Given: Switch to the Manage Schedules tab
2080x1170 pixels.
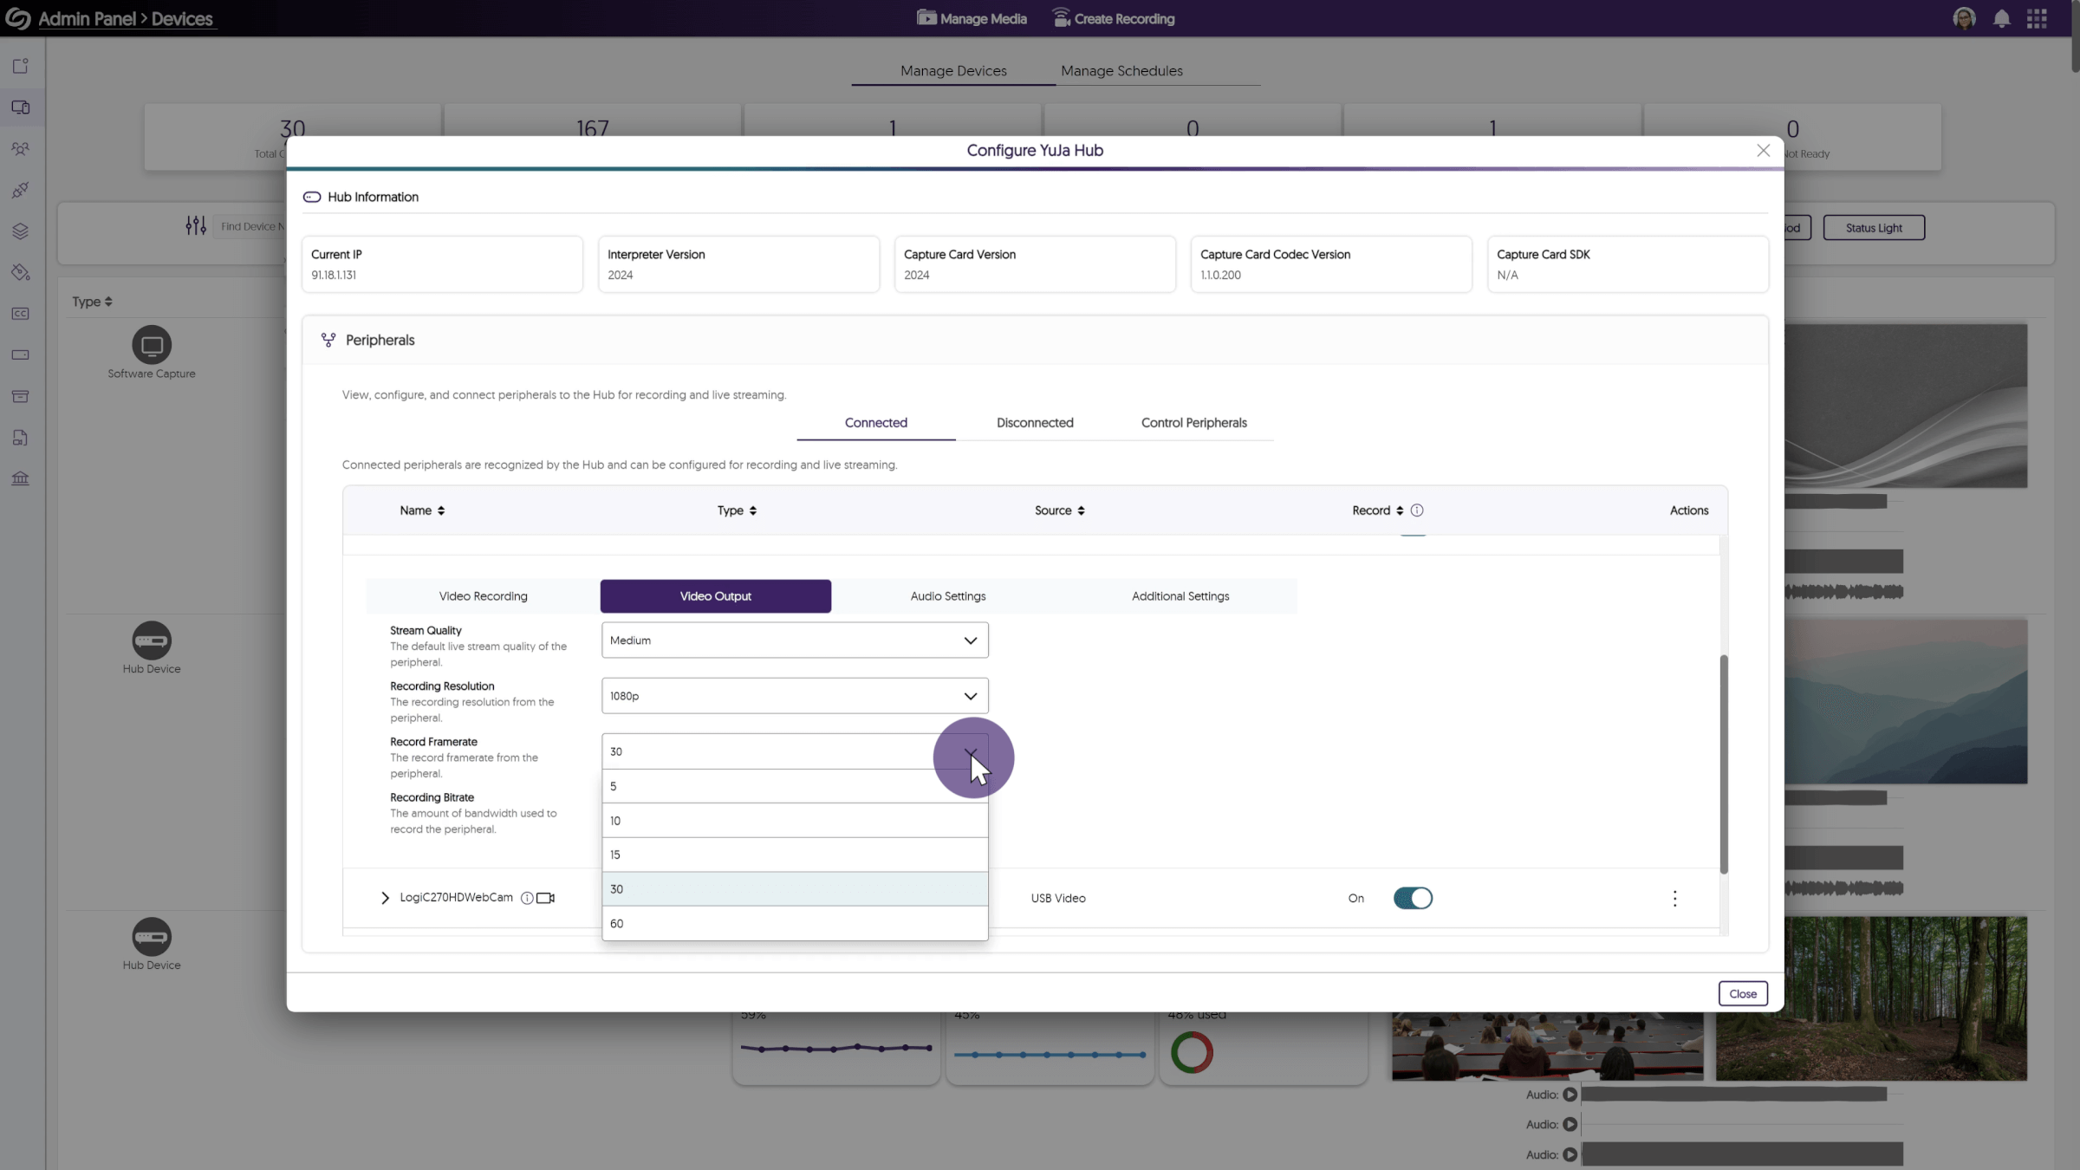Looking at the screenshot, I should click(x=1121, y=71).
